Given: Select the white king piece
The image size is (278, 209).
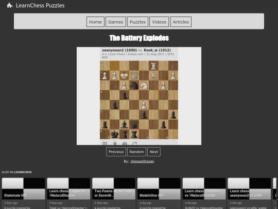Looking at the screenshot, I should pyautogui.click(x=124, y=75).
